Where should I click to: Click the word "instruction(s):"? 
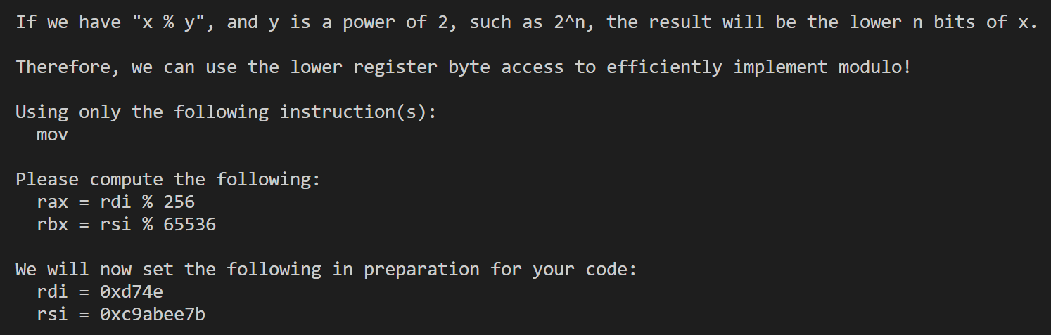tap(358, 112)
